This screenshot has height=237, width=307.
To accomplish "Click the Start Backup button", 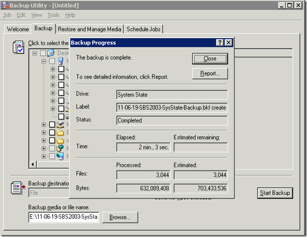I will click(x=275, y=193).
